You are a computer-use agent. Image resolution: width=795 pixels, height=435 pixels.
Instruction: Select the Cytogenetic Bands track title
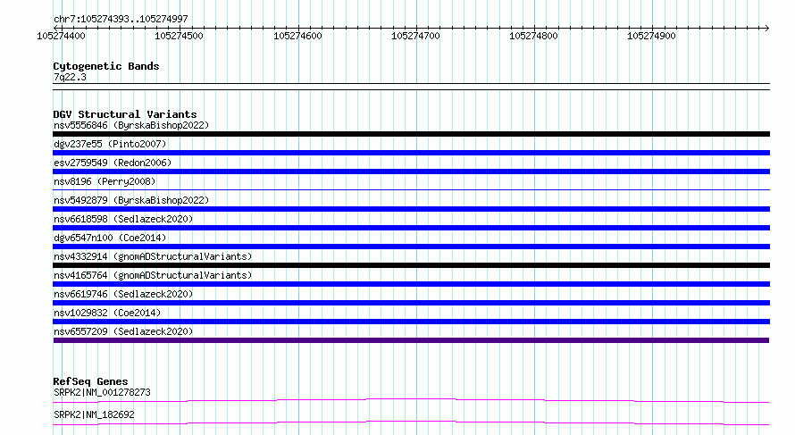point(106,66)
